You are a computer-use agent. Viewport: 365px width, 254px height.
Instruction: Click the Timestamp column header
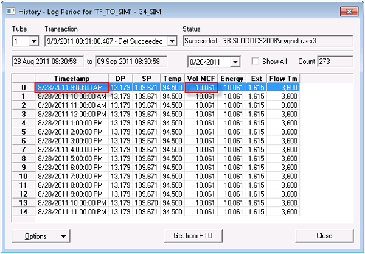coord(72,79)
